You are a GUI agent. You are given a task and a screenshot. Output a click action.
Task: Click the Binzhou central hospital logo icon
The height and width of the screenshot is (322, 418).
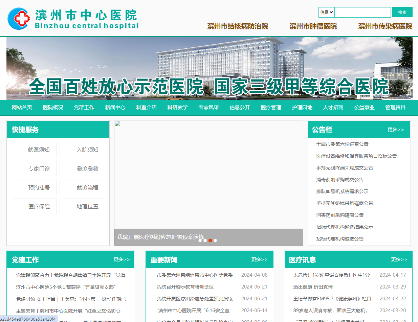19,19
